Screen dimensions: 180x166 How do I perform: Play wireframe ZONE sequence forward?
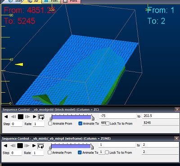[x=34, y=146]
